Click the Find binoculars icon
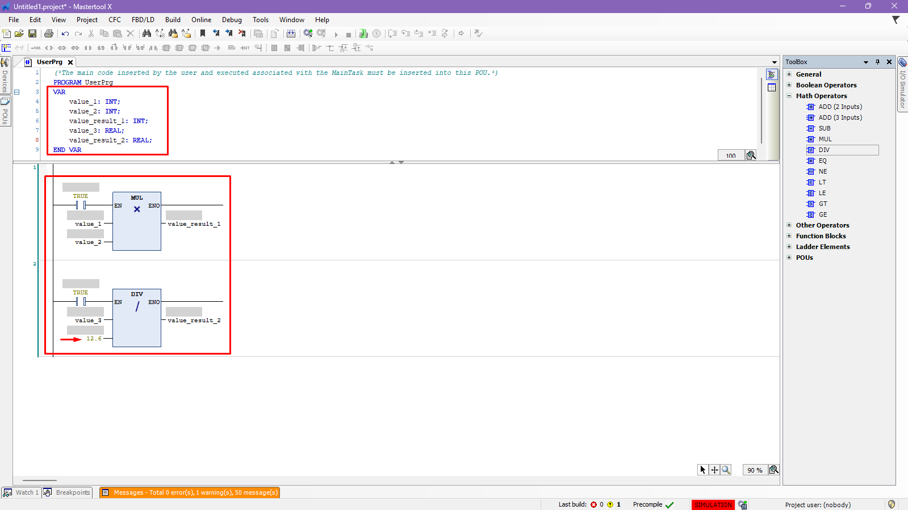The height and width of the screenshot is (510, 908). click(147, 34)
